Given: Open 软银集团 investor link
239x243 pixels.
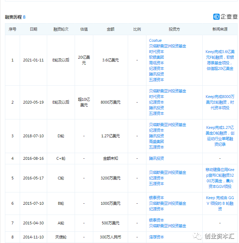Looking at the screenshot, I should tap(156, 57).
